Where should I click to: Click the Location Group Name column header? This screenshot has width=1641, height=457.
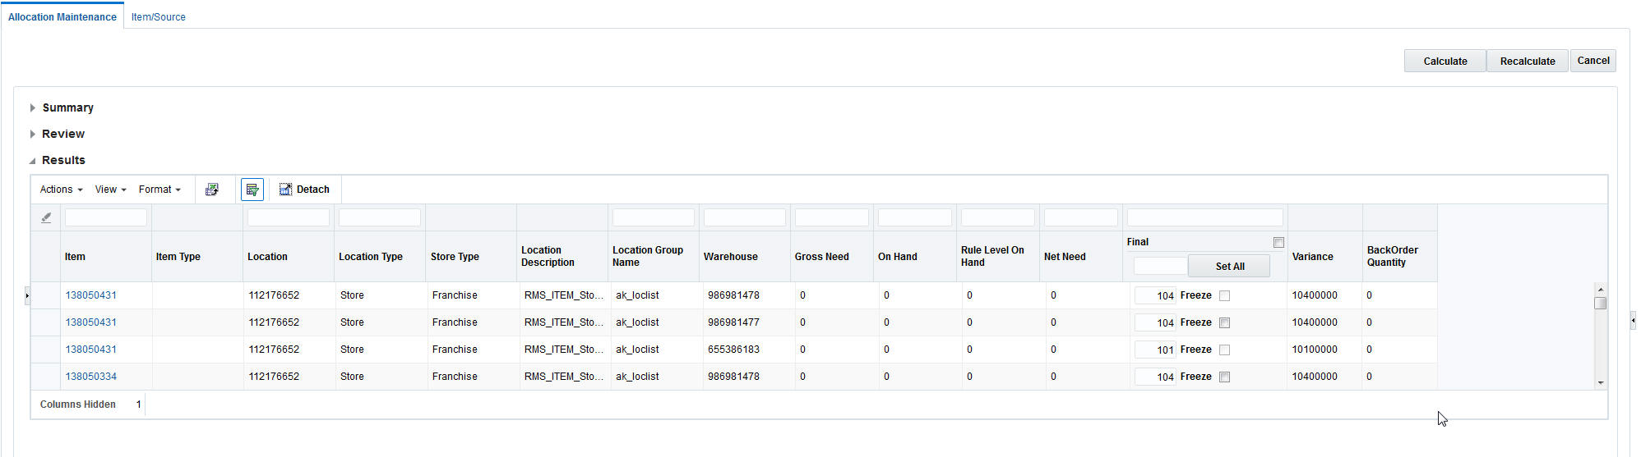(x=654, y=257)
